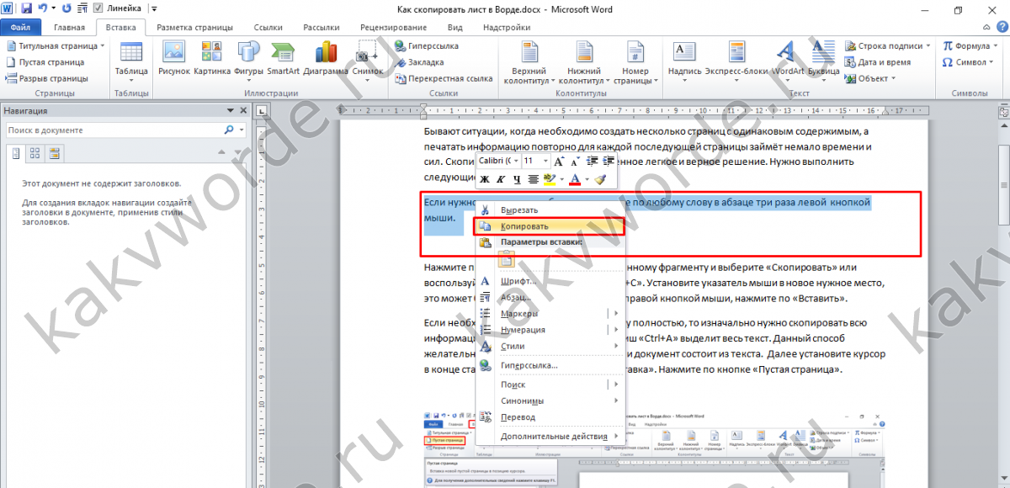Open the Файл tab
The image size is (1010, 488).
coord(20,27)
